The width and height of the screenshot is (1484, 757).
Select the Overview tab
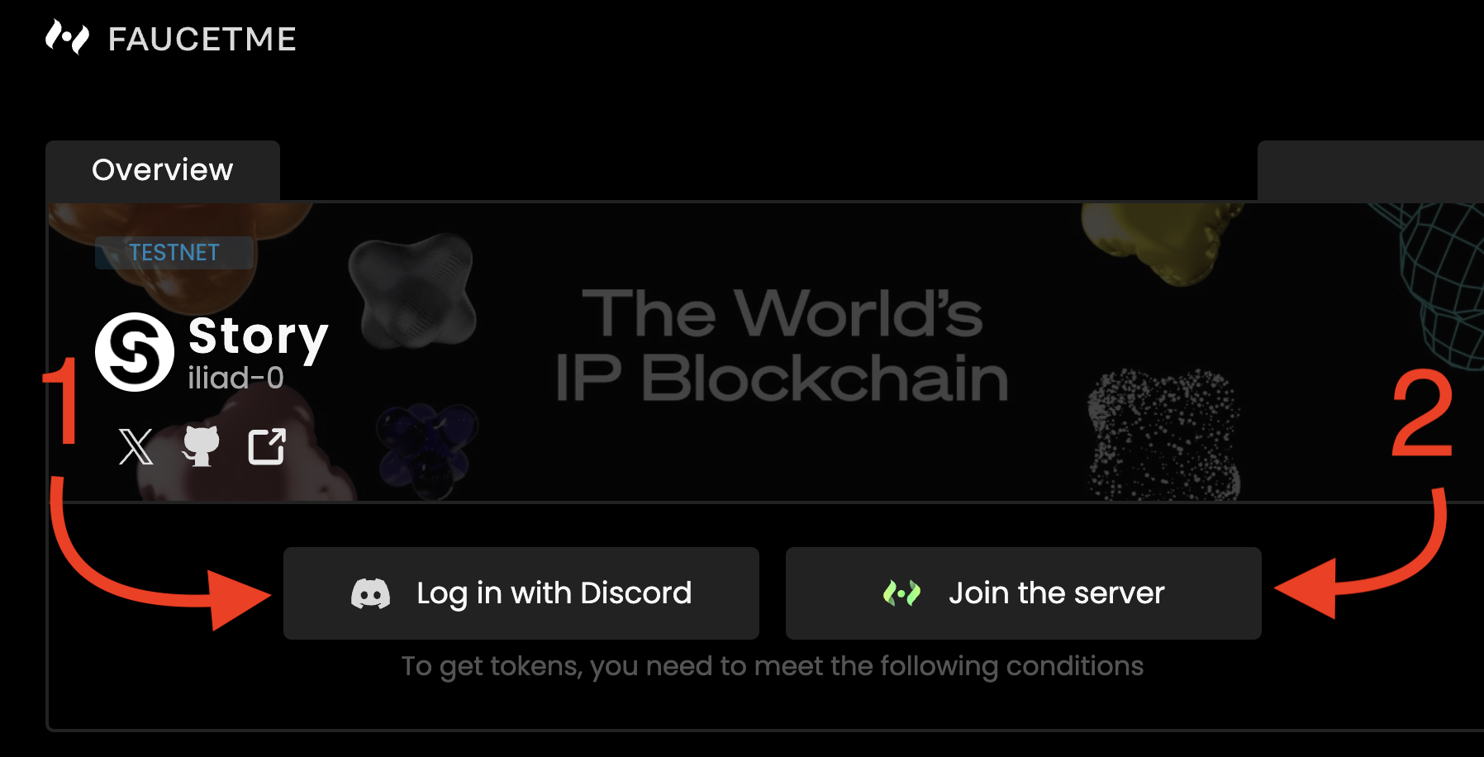(163, 170)
